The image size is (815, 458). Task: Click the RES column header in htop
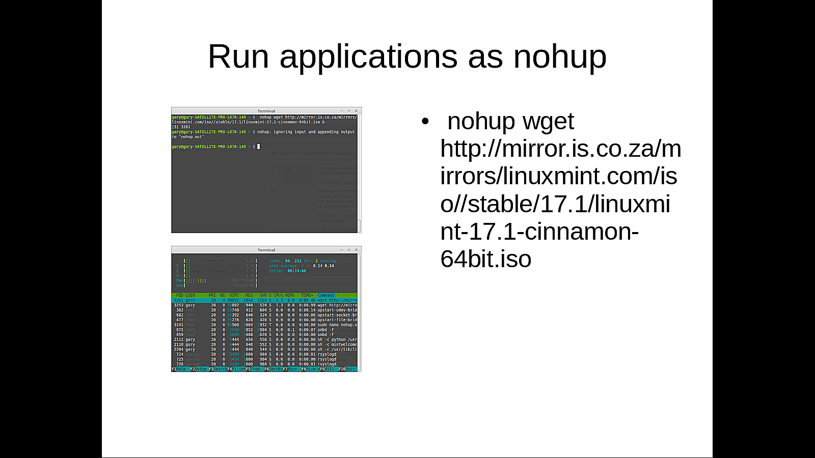click(249, 295)
